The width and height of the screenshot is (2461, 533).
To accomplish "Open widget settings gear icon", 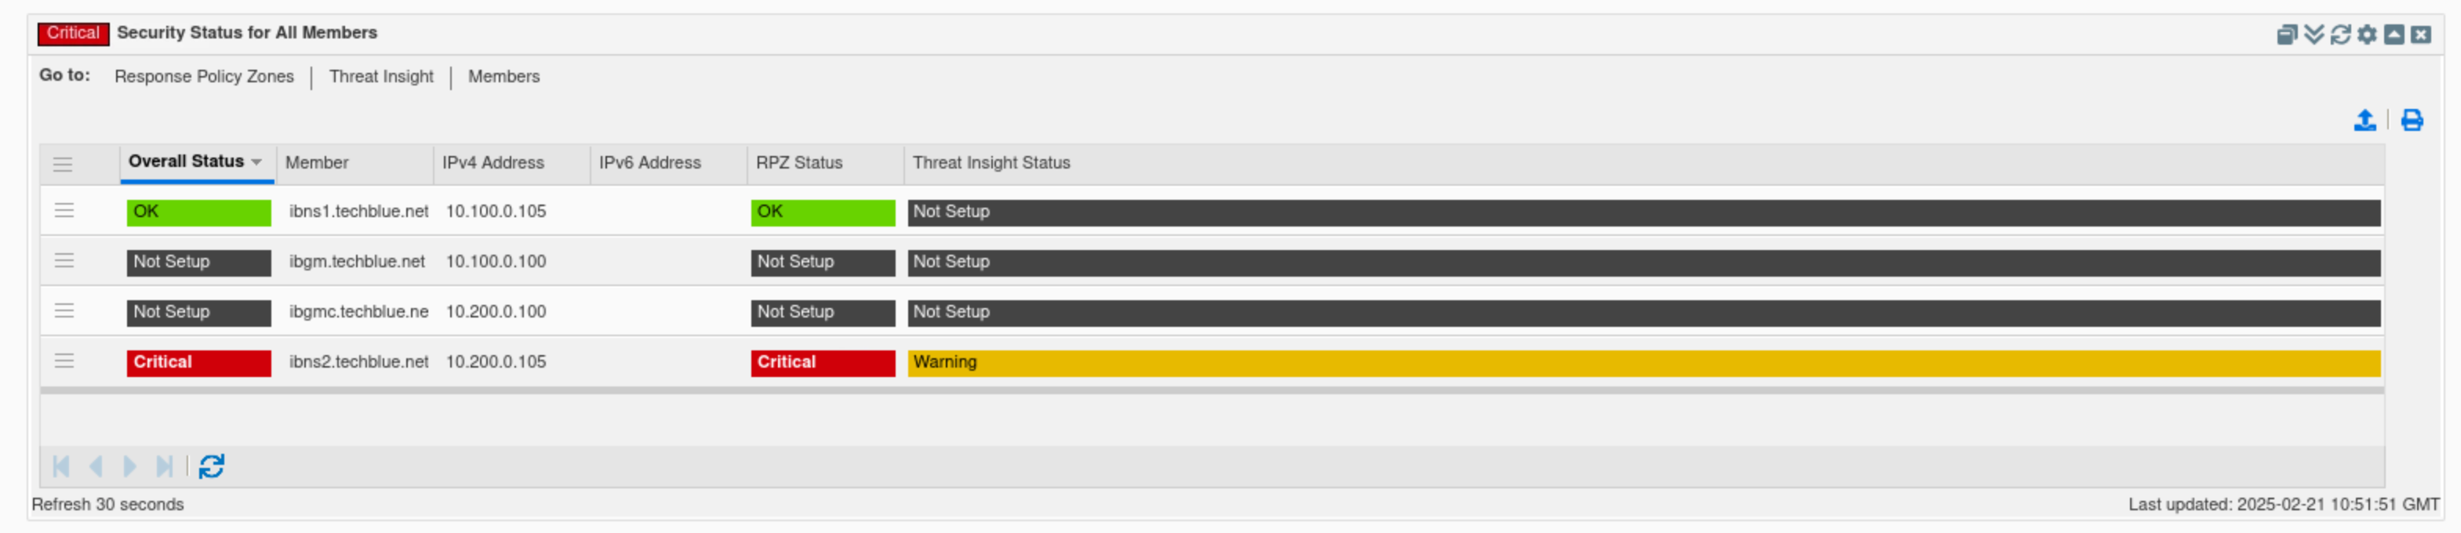I will tap(2366, 35).
